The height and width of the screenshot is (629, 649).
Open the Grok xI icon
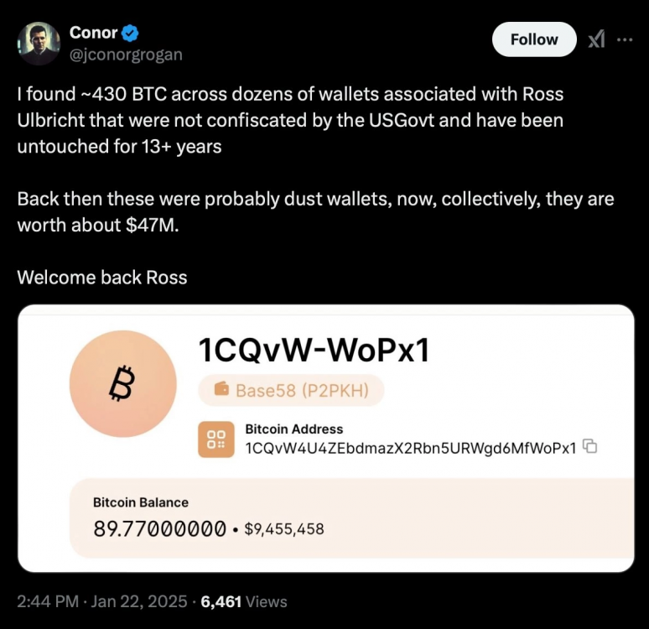[596, 39]
